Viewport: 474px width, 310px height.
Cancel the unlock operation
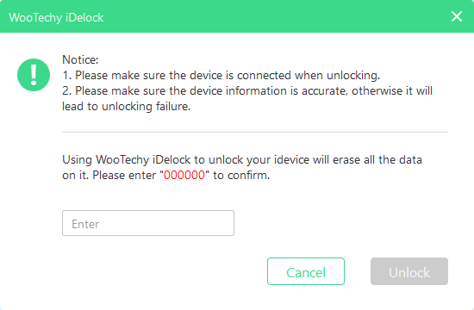pyautogui.click(x=306, y=271)
